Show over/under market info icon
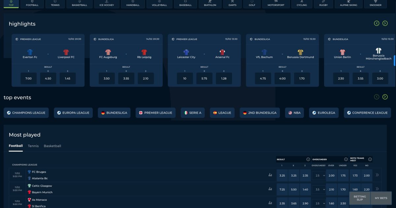This screenshot has width=396, height=208. (x=346, y=159)
